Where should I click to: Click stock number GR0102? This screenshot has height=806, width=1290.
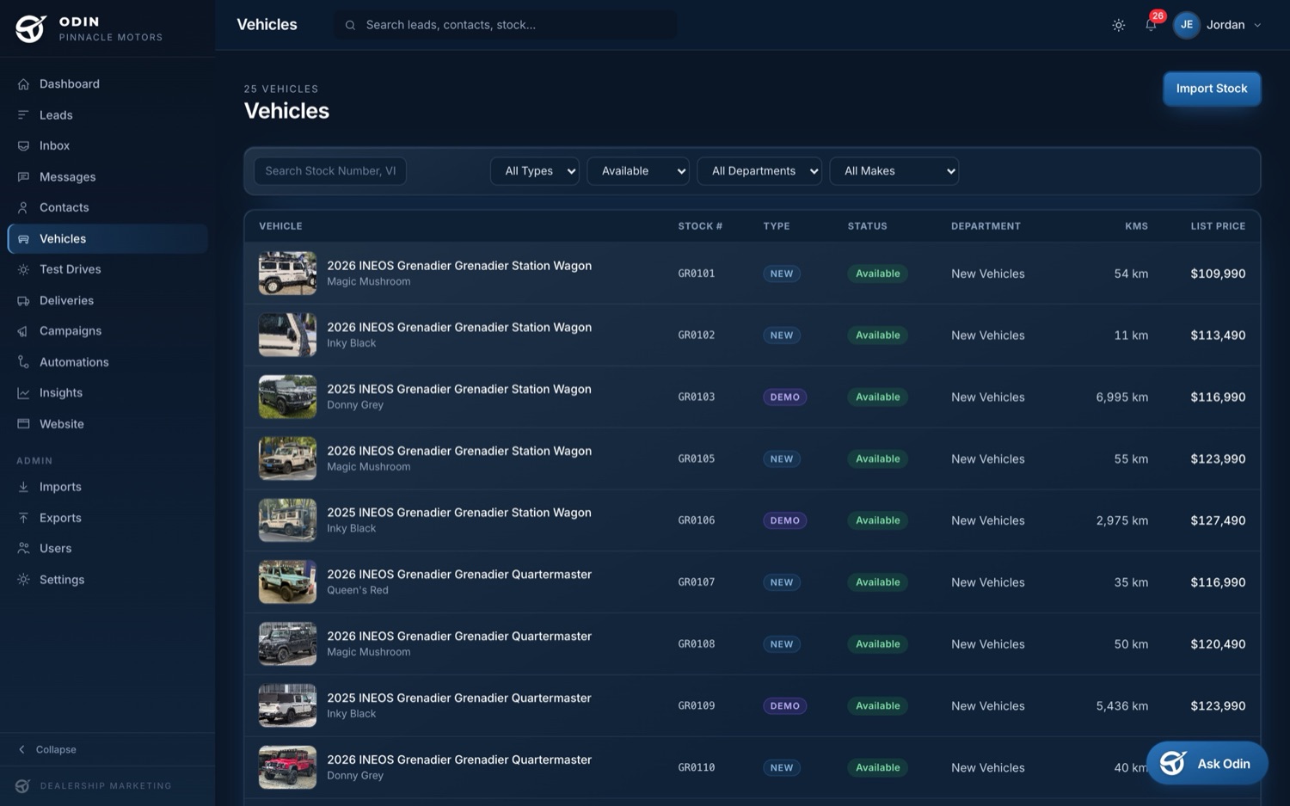tap(697, 335)
